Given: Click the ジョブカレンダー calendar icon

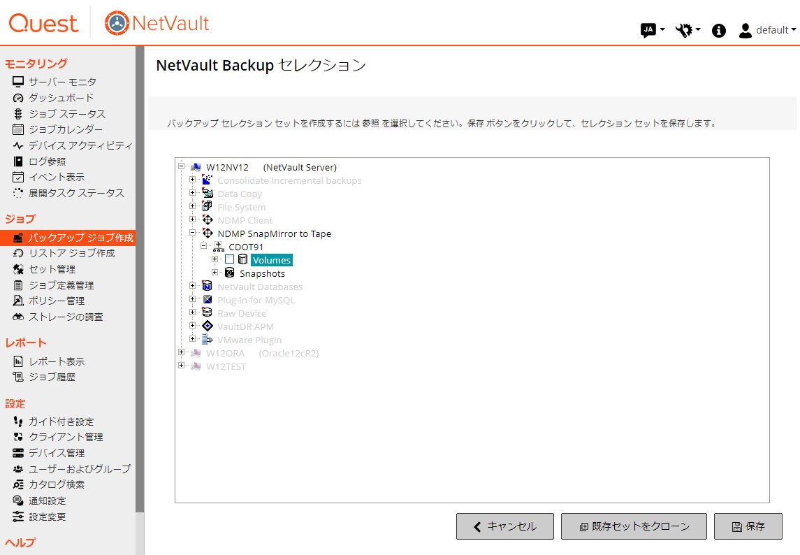Looking at the screenshot, I should click(18, 129).
